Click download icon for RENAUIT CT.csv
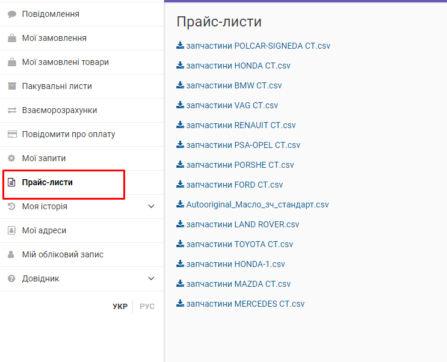This screenshot has height=362, width=447. [180, 125]
